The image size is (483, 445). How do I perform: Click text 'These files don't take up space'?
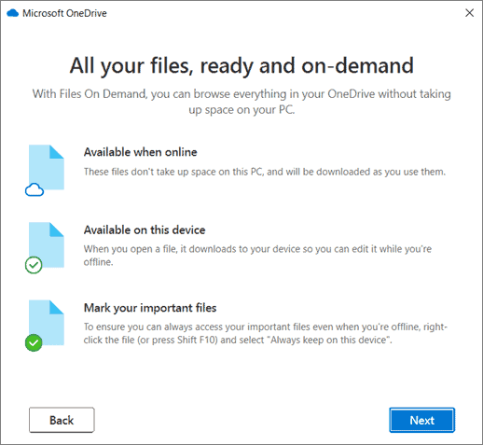click(x=265, y=172)
